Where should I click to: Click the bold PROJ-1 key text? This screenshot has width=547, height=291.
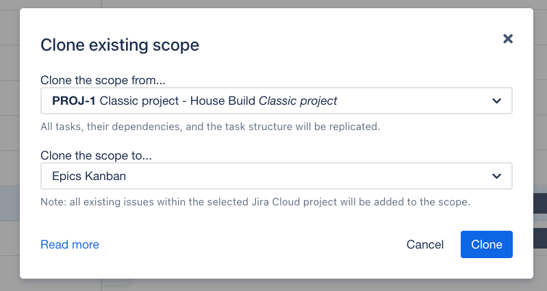coord(74,101)
